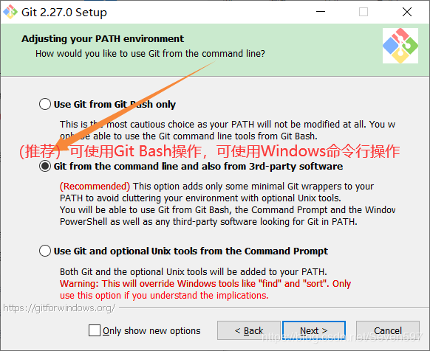Select Use Git and optional Unix tools option
Image resolution: width=430 pixels, height=351 pixels.
point(45,251)
